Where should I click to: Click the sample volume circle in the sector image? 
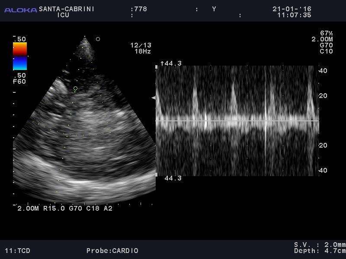coord(75,88)
